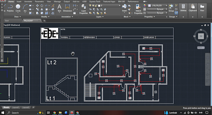Click the Explode tool icon

point(53,9)
